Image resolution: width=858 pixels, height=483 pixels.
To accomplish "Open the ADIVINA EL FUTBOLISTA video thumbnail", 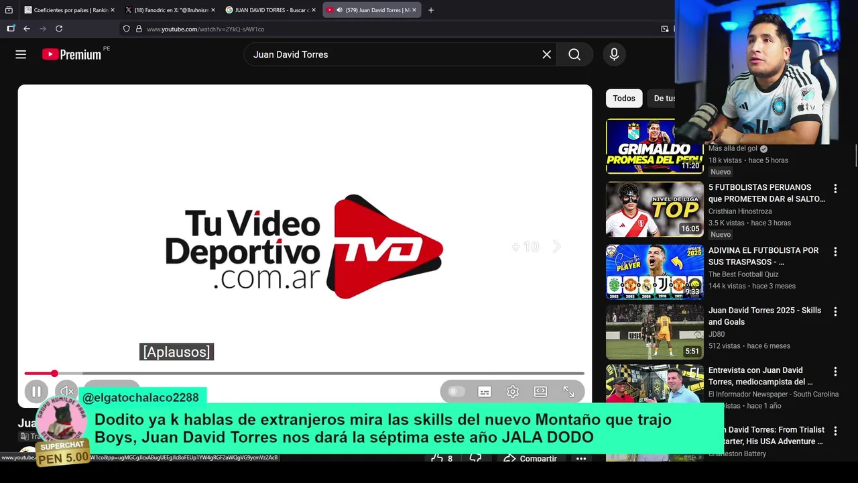I will [x=655, y=272].
